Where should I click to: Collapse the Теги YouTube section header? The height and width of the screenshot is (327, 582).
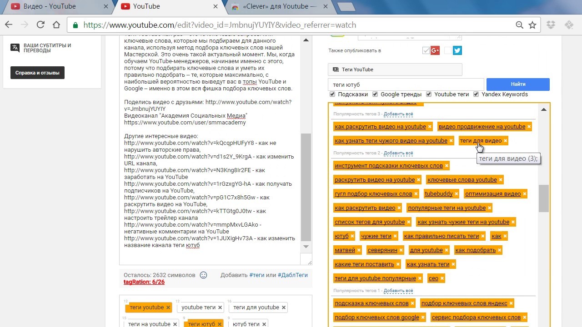tap(395, 69)
